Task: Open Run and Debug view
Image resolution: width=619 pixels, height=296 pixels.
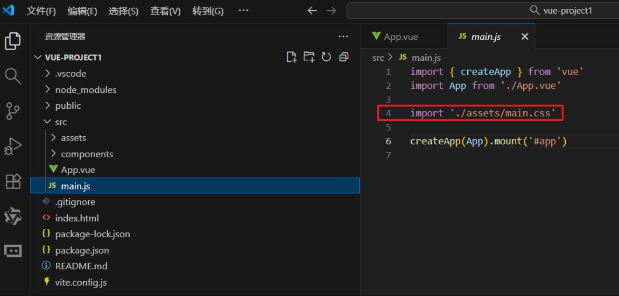Action: (x=13, y=146)
